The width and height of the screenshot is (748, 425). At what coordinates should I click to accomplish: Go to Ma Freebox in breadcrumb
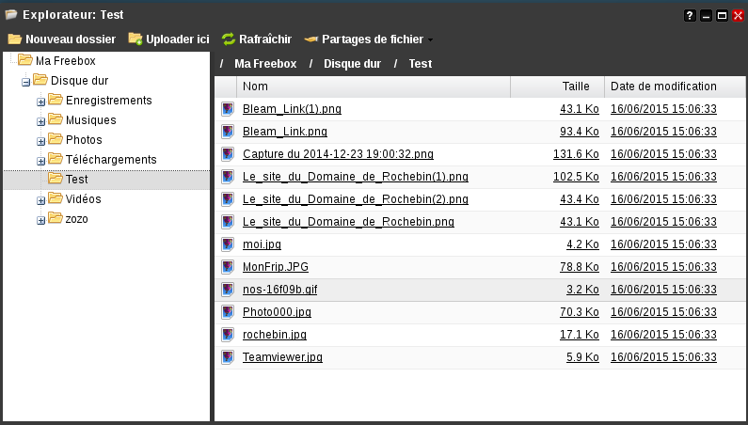tap(265, 64)
